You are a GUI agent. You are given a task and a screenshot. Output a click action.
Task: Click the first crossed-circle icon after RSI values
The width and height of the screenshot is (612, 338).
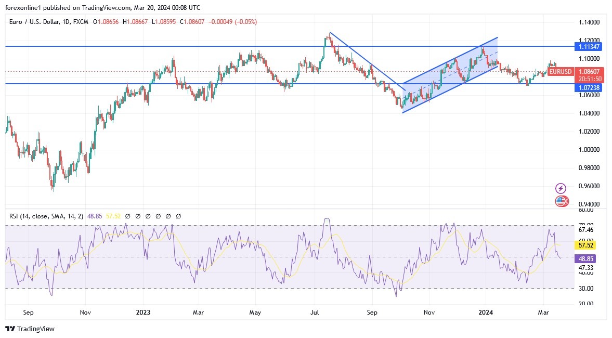point(128,216)
